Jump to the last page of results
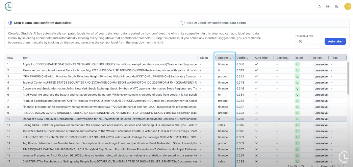Viewport: 353px width, 167px height. 344,166
